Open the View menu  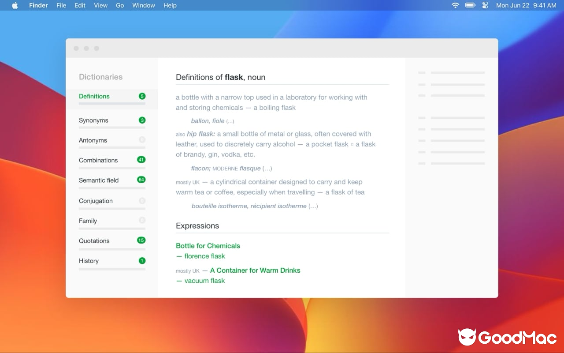100,5
